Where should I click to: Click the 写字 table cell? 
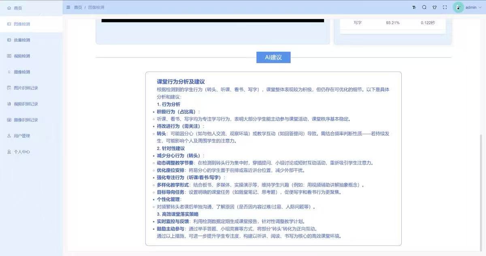358,23
